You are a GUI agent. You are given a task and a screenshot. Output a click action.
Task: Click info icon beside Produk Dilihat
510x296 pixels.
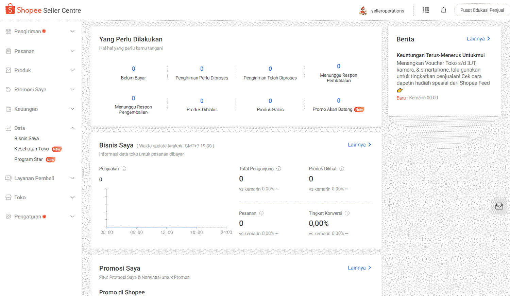342,169
